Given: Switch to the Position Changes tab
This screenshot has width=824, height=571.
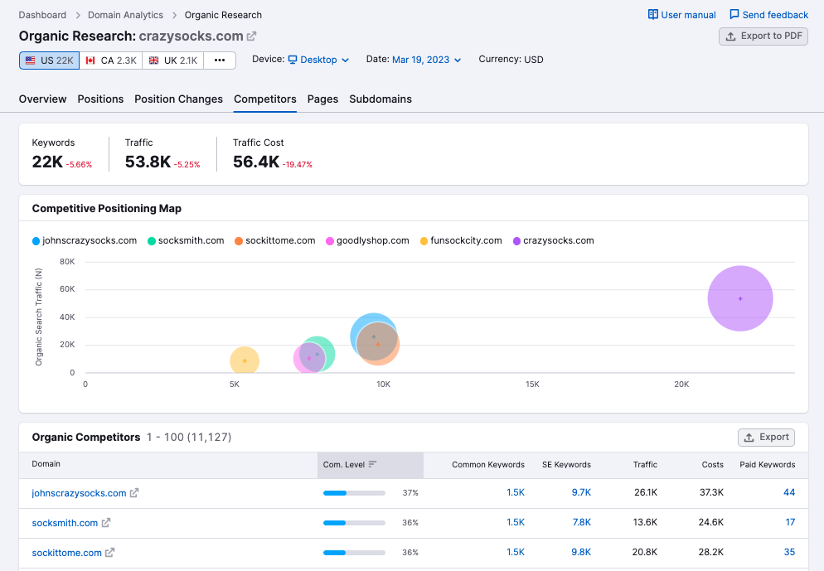Looking at the screenshot, I should click(x=179, y=99).
